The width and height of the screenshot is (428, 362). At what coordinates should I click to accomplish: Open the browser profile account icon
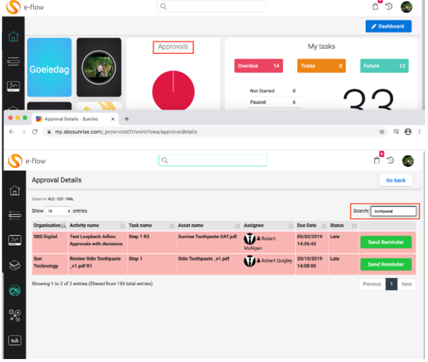(x=408, y=132)
